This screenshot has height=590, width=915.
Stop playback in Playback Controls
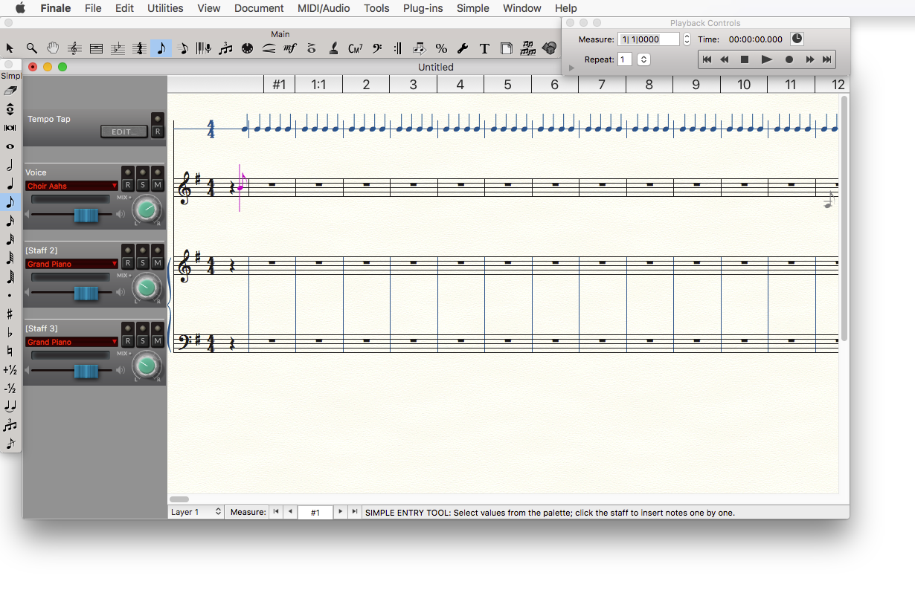[x=745, y=59]
